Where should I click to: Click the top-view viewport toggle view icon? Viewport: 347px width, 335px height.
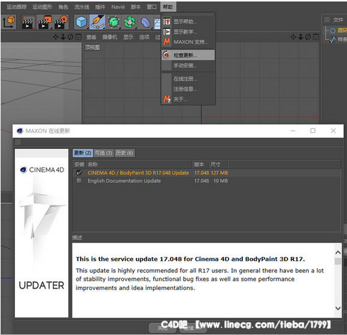click(x=316, y=37)
